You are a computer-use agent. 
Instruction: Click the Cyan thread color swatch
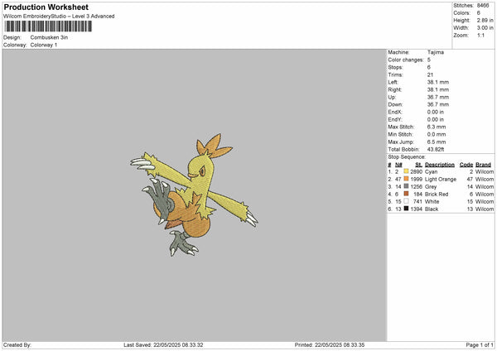point(406,171)
